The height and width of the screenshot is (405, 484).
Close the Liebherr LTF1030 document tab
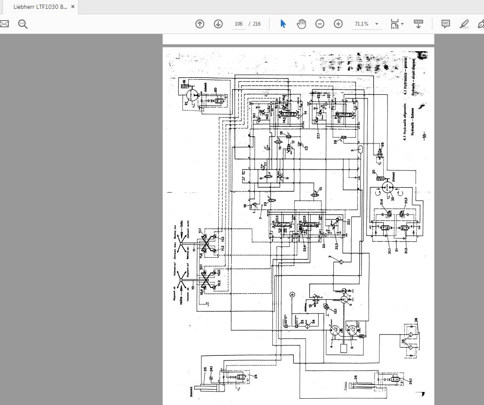pos(73,6)
